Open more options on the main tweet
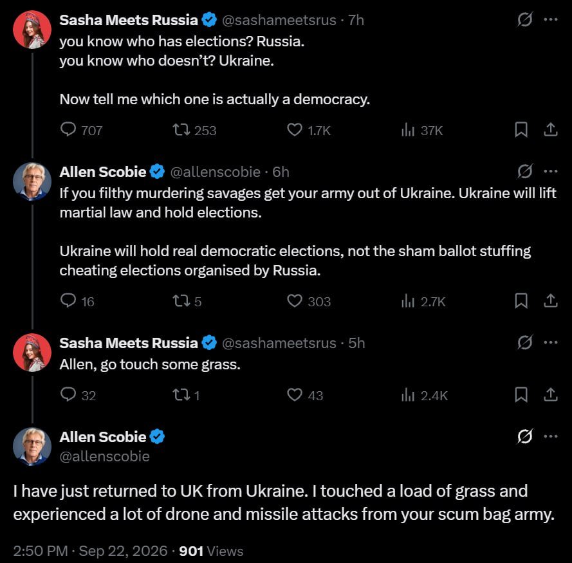The height and width of the screenshot is (563, 572). click(550, 436)
